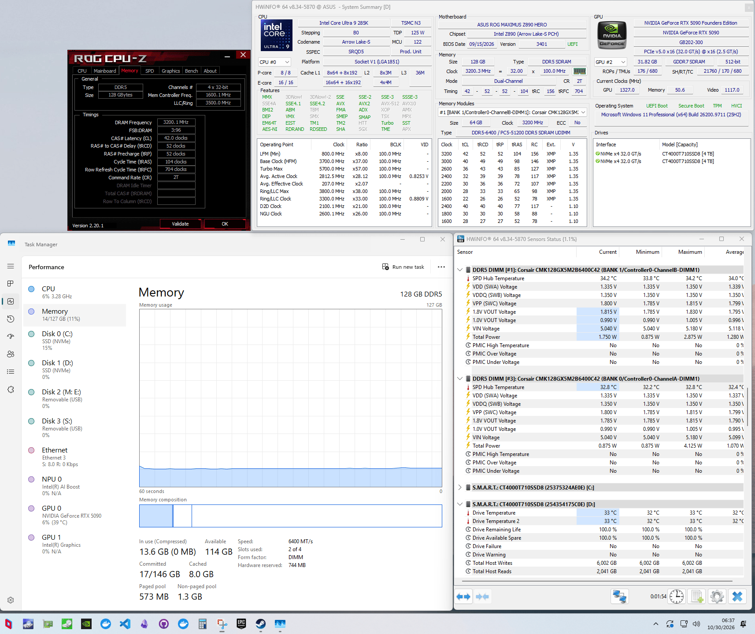Open Task Manager more options ellipsis
Screen dimensions: 755x634
pyautogui.click(x=441, y=267)
